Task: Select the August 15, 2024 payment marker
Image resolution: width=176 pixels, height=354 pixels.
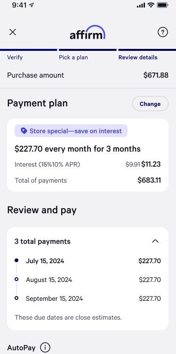Action: click(16, 280)
